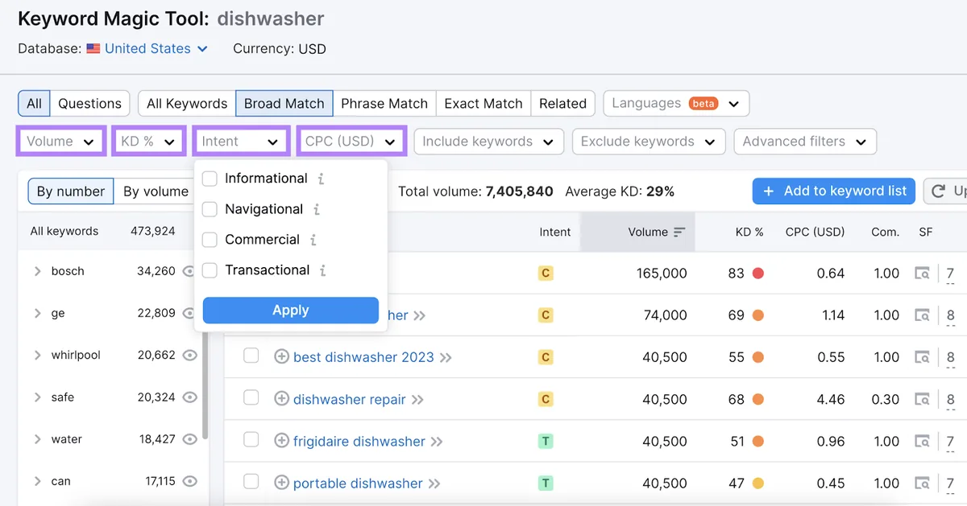Select the best dishwasher 2023 row checkbox
The width and height of the screenshot is (967, 506).
tap(251, 356)
